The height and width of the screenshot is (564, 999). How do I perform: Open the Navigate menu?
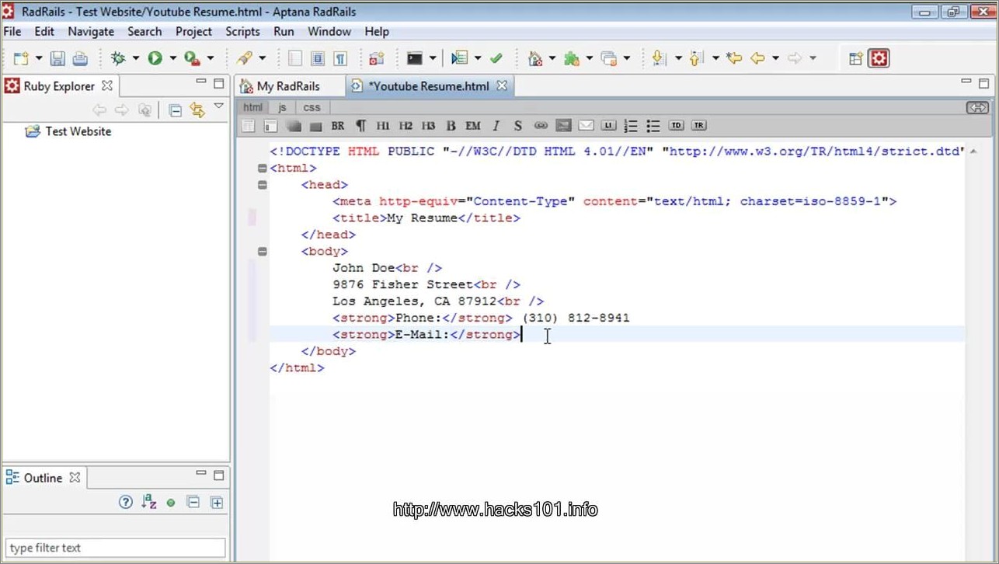pos(91,32)
